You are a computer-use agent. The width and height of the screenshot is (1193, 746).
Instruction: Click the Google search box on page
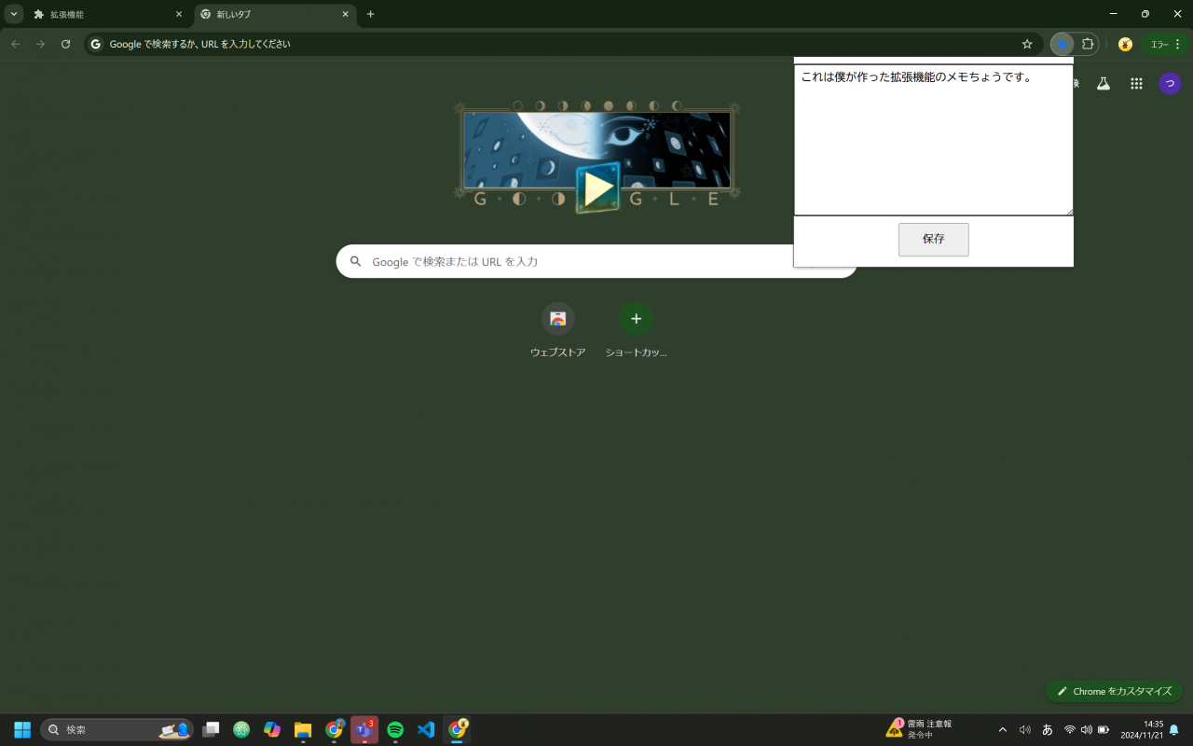596,261
